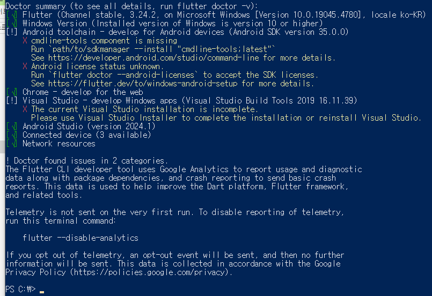Click the red X beside the incomplete Visual Studio installation message
The height and width of the screenshot is (296, 432).
pos(25,109)
